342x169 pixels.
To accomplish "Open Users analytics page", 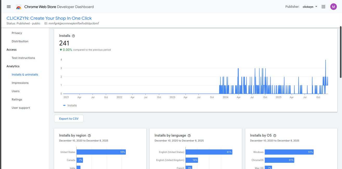I will pos(16,91).
